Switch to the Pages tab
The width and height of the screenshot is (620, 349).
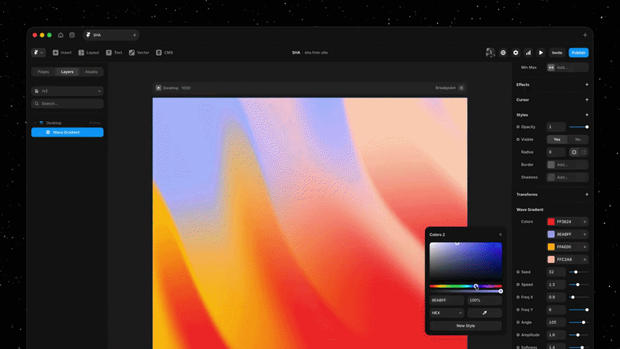43,71
